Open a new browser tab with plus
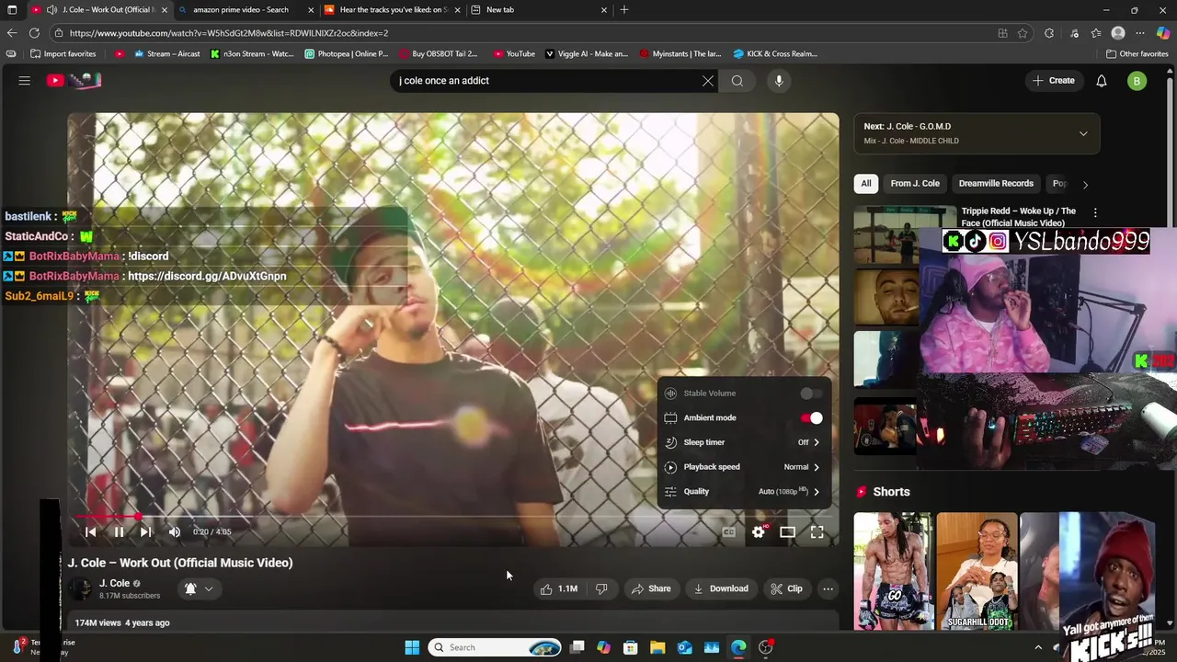Screen dimensions: 1177x662 [624, 9]
